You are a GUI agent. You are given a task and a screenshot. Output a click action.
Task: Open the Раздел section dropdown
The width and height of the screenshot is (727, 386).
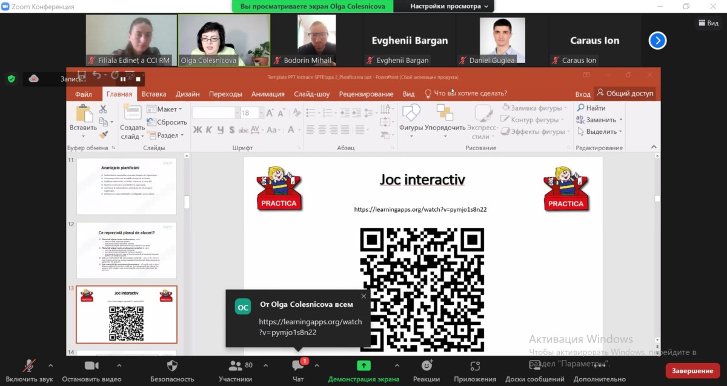(x=165, y=135)
